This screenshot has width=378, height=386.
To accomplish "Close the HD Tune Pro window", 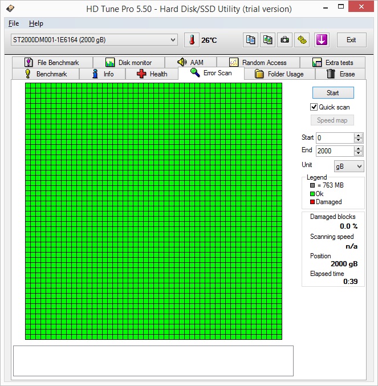I will click(361, 7).
